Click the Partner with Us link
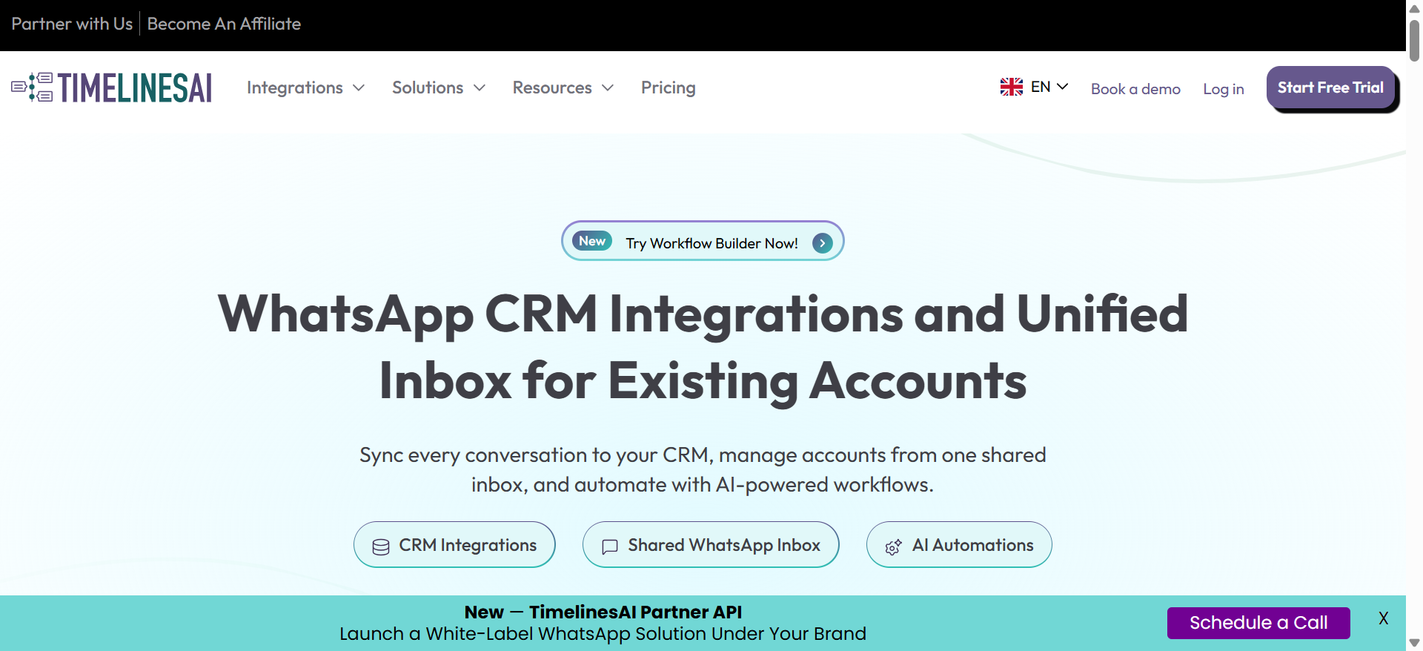1423x651 pixels. coord(72,24)
